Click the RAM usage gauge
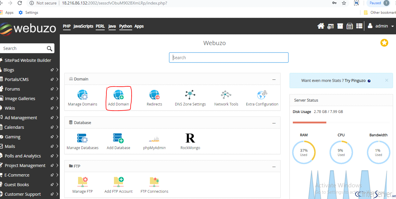Viewport: 396px width, 199px height. [304, 152]
